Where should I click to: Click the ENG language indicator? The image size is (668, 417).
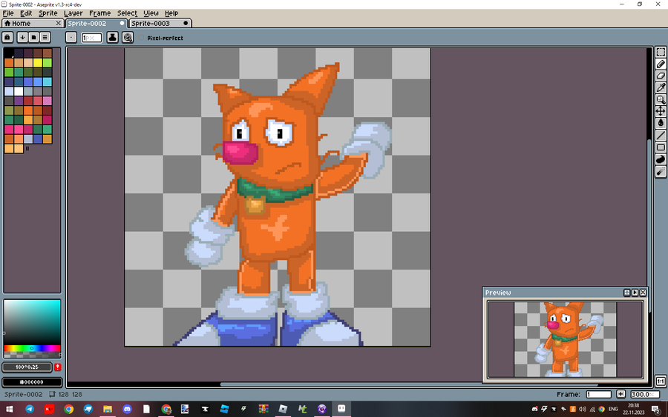click(x=613, y=409)
